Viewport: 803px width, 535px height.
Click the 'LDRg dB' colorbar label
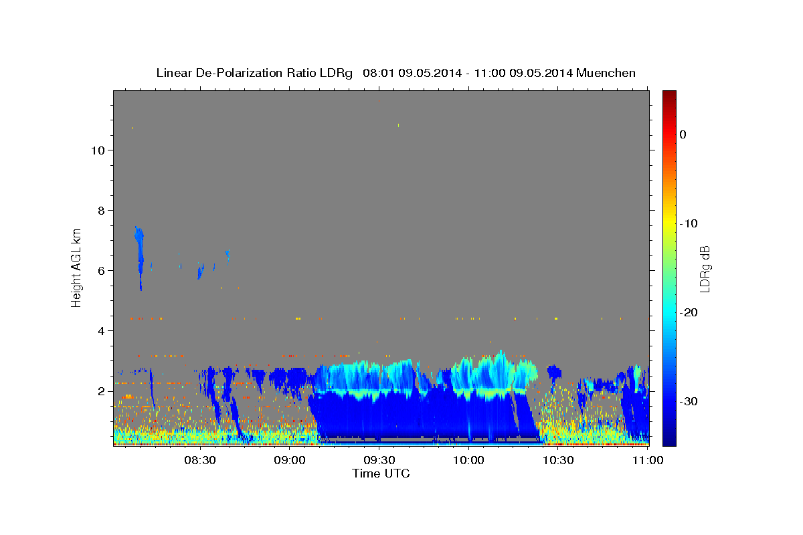704,269
